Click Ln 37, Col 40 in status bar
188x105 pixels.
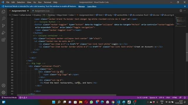(142, 97)
